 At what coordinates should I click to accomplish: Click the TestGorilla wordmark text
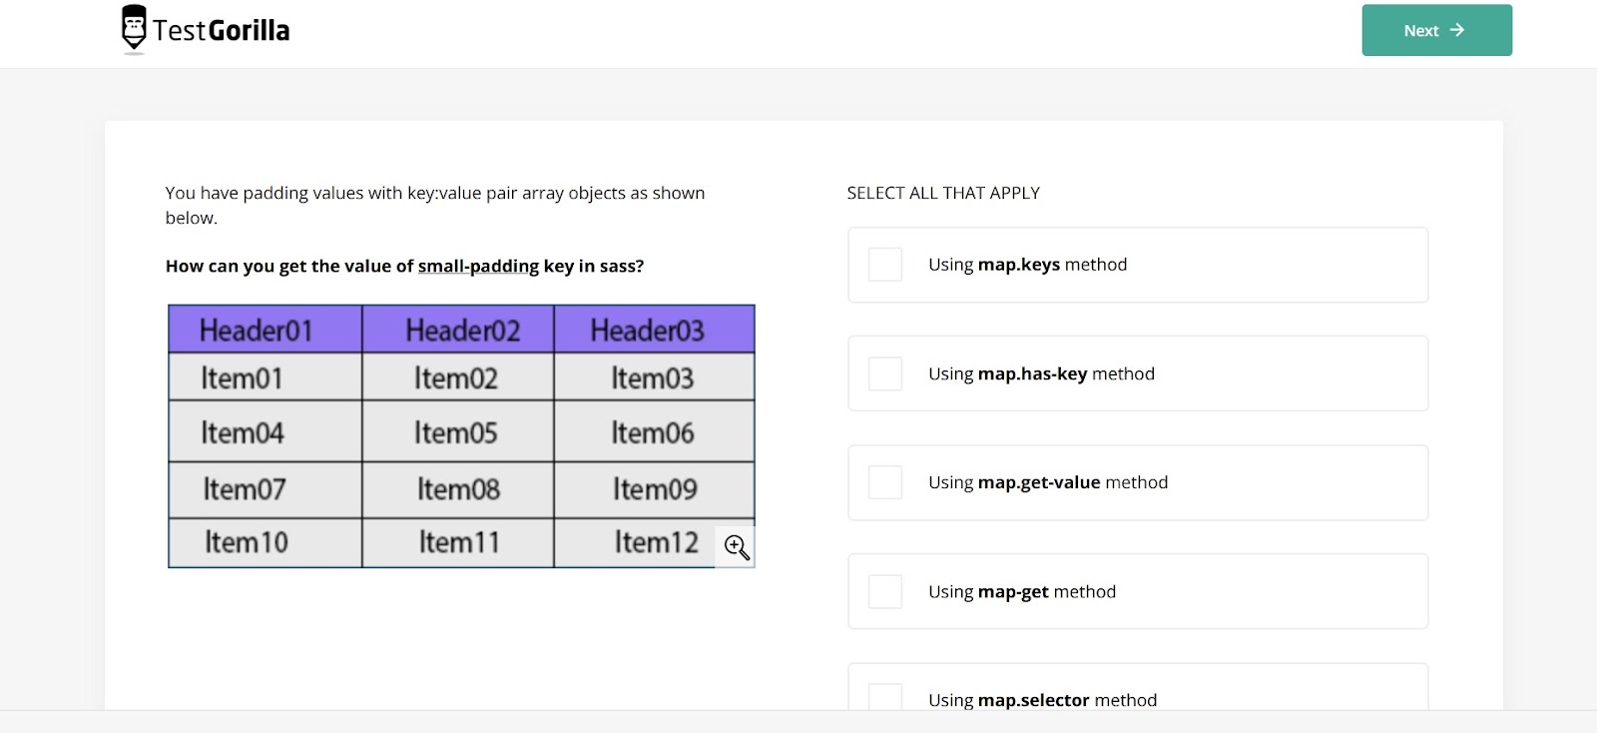[222, 31]
